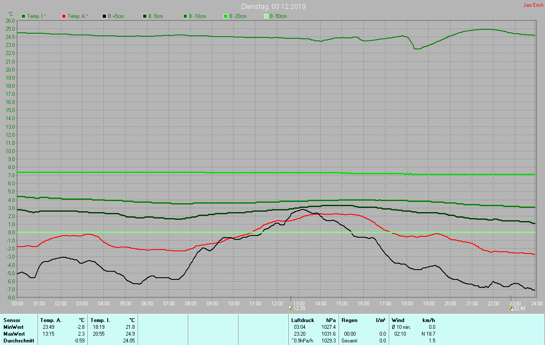Click the 'B -10cm' legend label
The height and width of the screenshot is (345, 545).
click(x=198, y=16)
